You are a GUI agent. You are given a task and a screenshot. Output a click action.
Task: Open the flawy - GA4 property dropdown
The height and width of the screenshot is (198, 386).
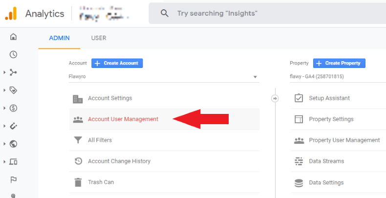coord(337,77)
